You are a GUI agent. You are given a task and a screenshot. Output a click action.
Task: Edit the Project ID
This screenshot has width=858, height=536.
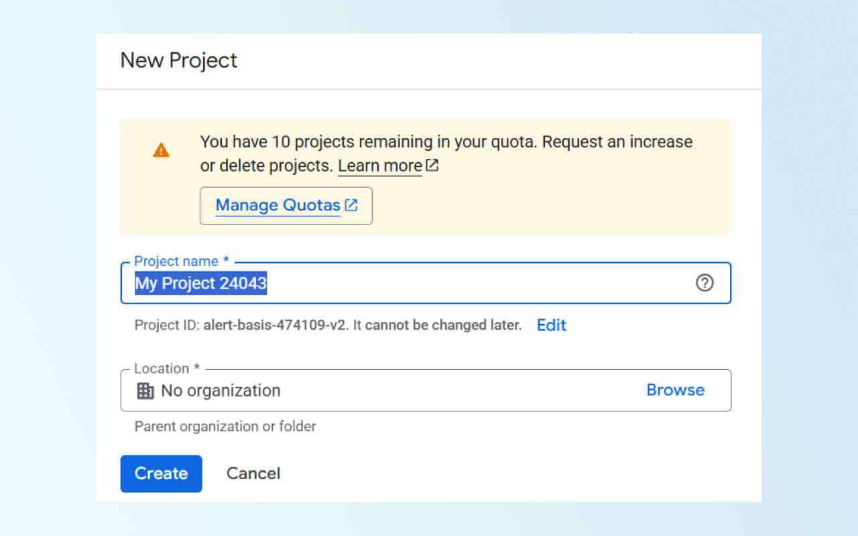click(551, 325)
